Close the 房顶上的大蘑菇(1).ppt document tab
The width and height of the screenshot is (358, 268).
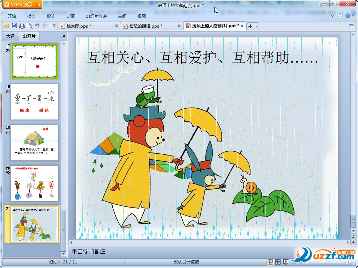[x=242, y=26]
